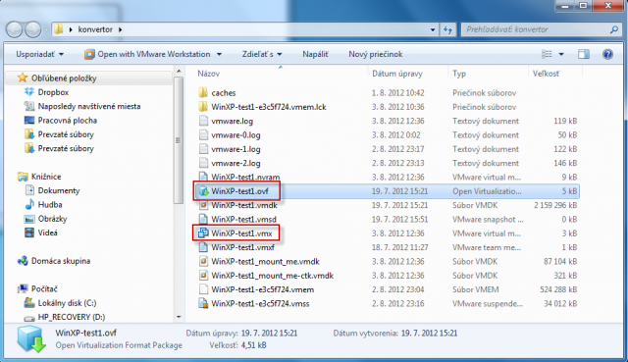Click the search magnifier icon
This screenshot has width=628, height=362.
point(614,29)
